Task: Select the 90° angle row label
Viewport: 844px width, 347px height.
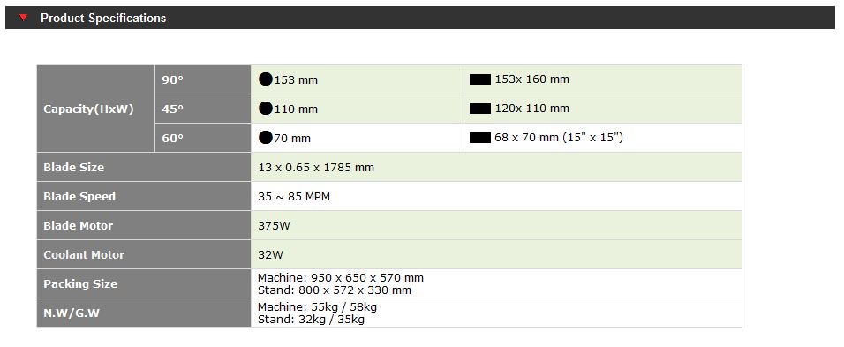Action: pos(203,79)
